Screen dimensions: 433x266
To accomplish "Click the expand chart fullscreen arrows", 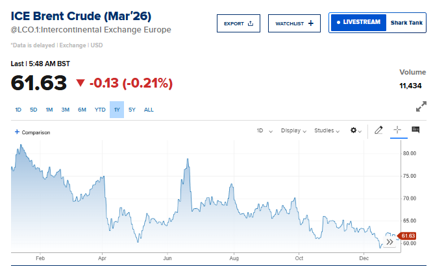I will click(421, 106).
